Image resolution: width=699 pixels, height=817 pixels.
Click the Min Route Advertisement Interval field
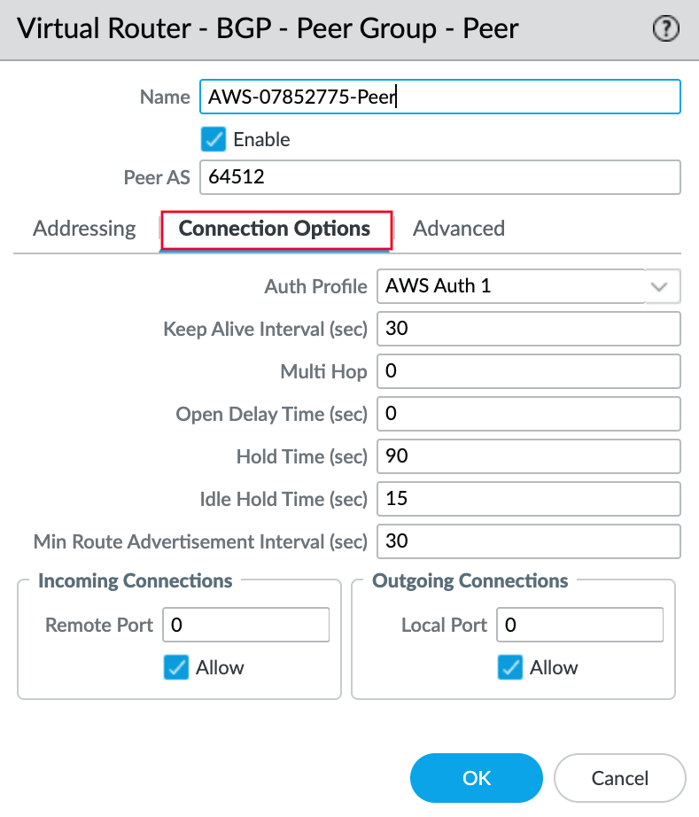click(528, 541)
